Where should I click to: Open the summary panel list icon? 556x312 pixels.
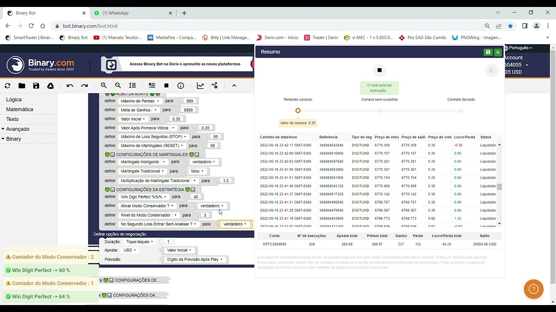point(152,86)
